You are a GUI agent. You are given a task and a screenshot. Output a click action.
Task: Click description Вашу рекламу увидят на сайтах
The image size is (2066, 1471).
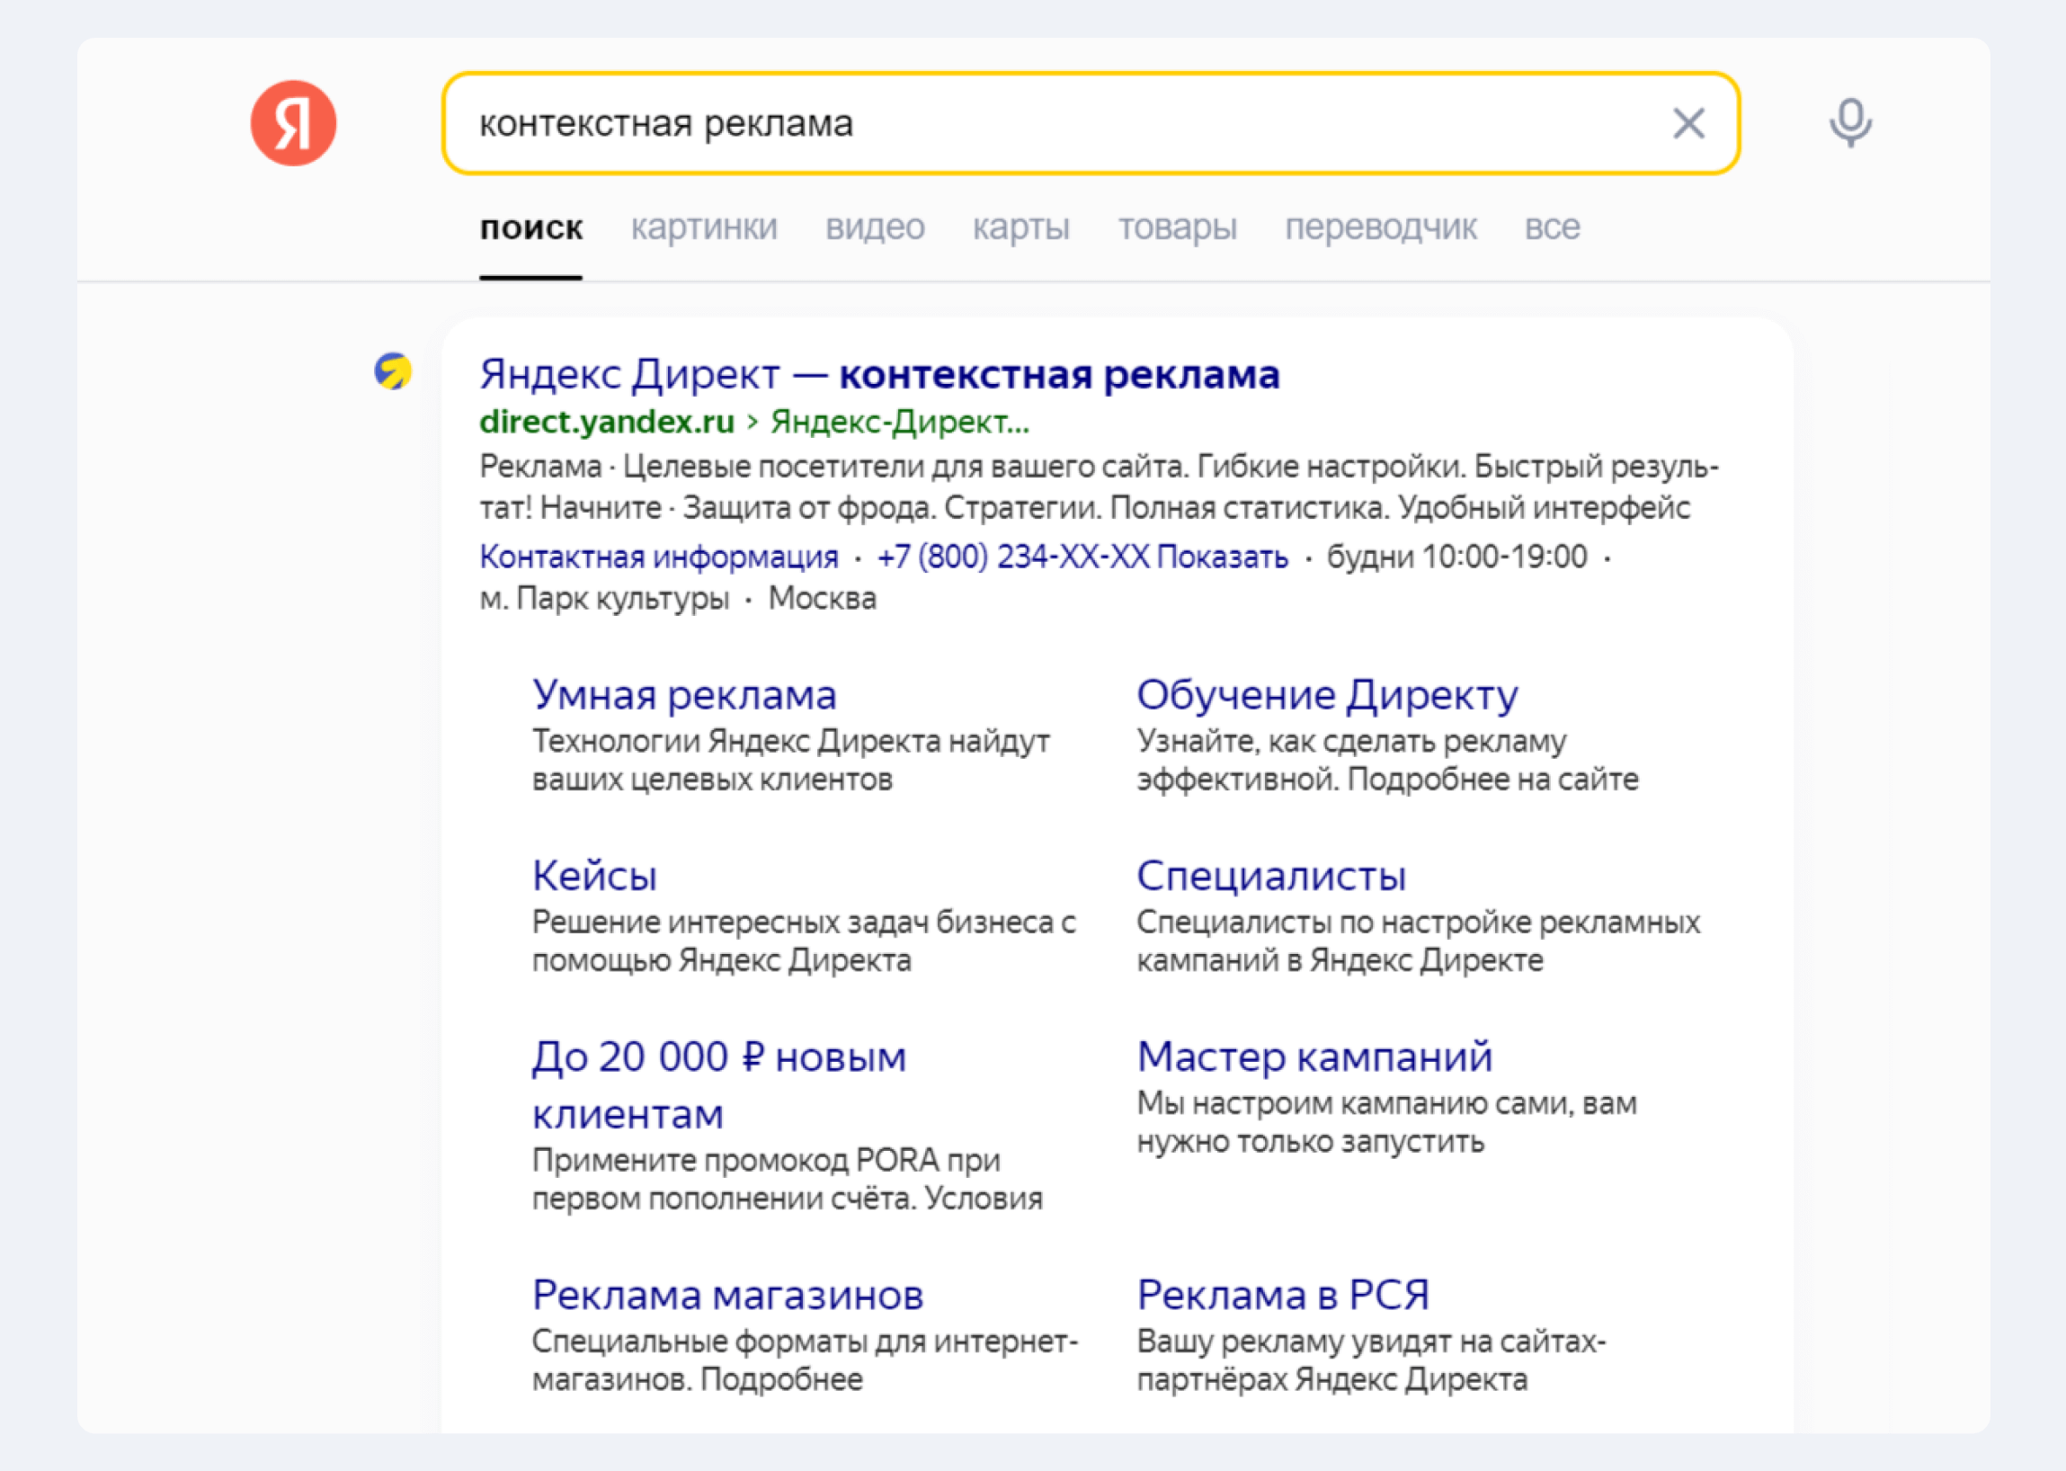[x=1371, y=1360]
